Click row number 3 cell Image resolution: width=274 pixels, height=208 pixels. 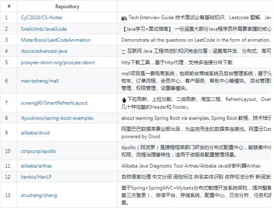[9, 40]
